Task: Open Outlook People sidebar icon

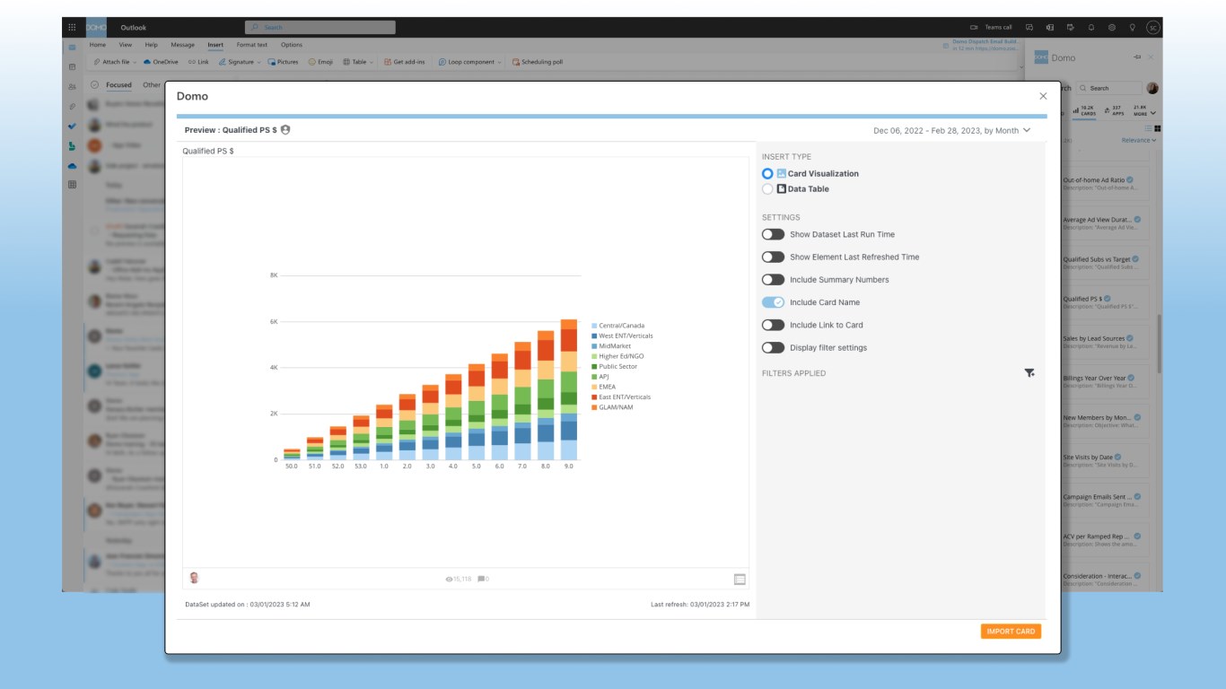Action: [72, 86]
